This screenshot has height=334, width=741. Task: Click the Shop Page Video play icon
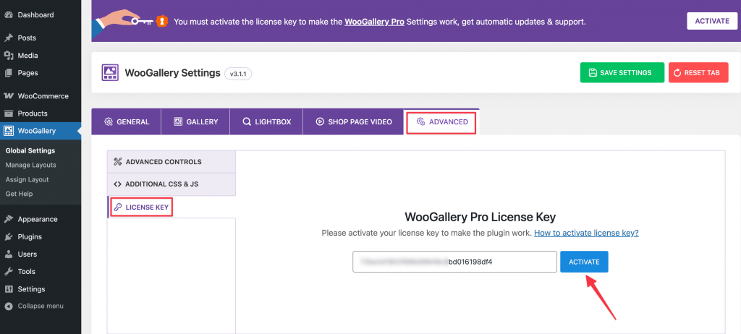(320, 122)
